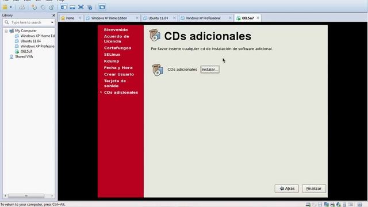Image resolution: width=368 pixels, height=207 pixels.
Task: Close the Windows XP Professional tab
Action: coord(230,18)
